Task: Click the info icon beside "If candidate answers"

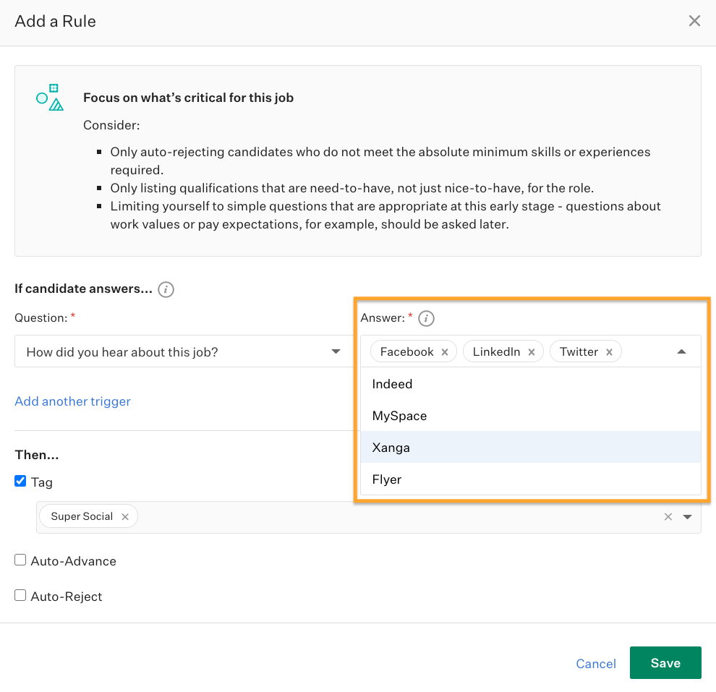Action: click(x=166, y=289)
